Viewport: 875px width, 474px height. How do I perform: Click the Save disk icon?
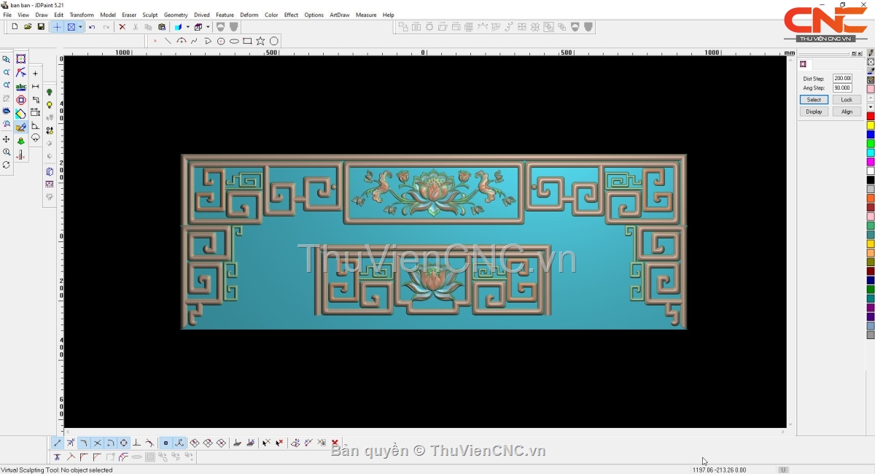pos(41,27)
